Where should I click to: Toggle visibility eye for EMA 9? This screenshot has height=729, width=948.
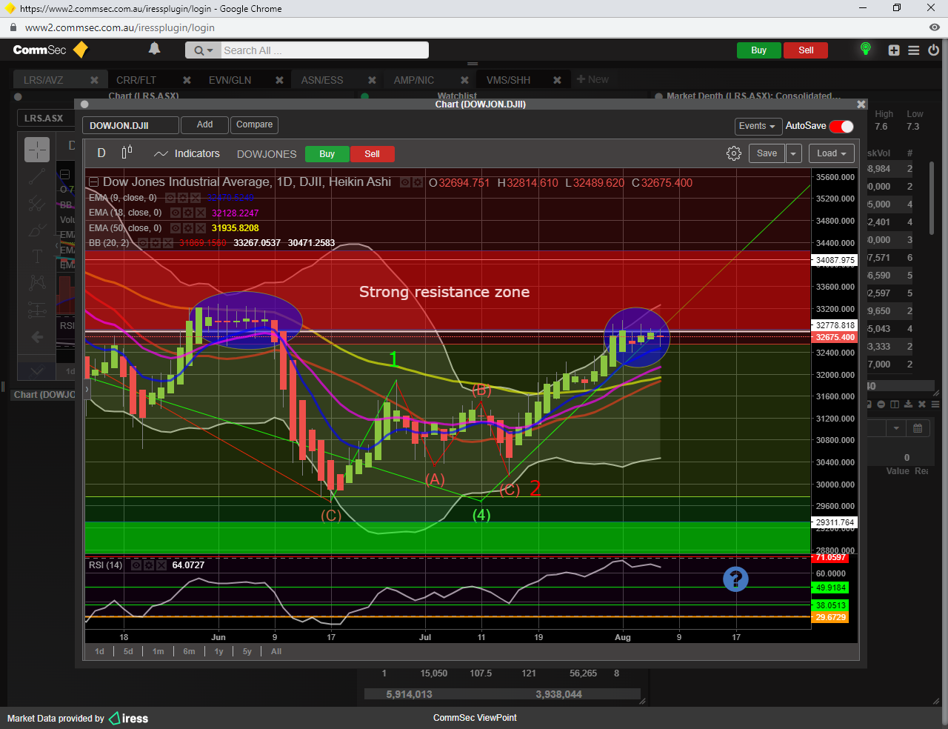click(x=170, y=198)
